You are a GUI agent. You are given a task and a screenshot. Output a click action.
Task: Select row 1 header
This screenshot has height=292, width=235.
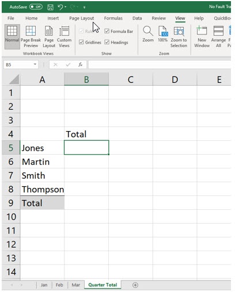coord(11,93)
